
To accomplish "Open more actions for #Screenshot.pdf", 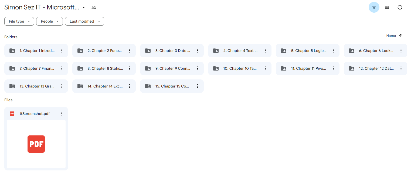I will pos(62,114).
